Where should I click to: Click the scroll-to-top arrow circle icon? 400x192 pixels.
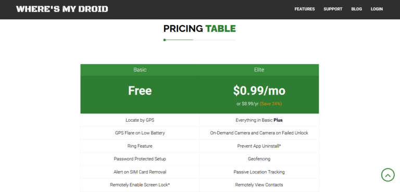click(x=387, y=175)
